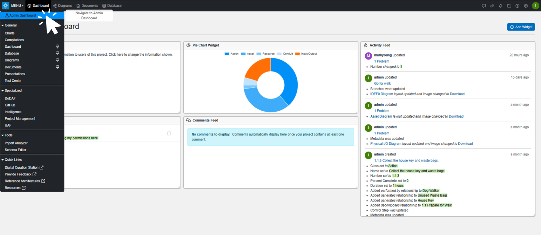541x235 pixels.
Task: Open Schema Editor from the menu
Action: (x=16, y=150)
